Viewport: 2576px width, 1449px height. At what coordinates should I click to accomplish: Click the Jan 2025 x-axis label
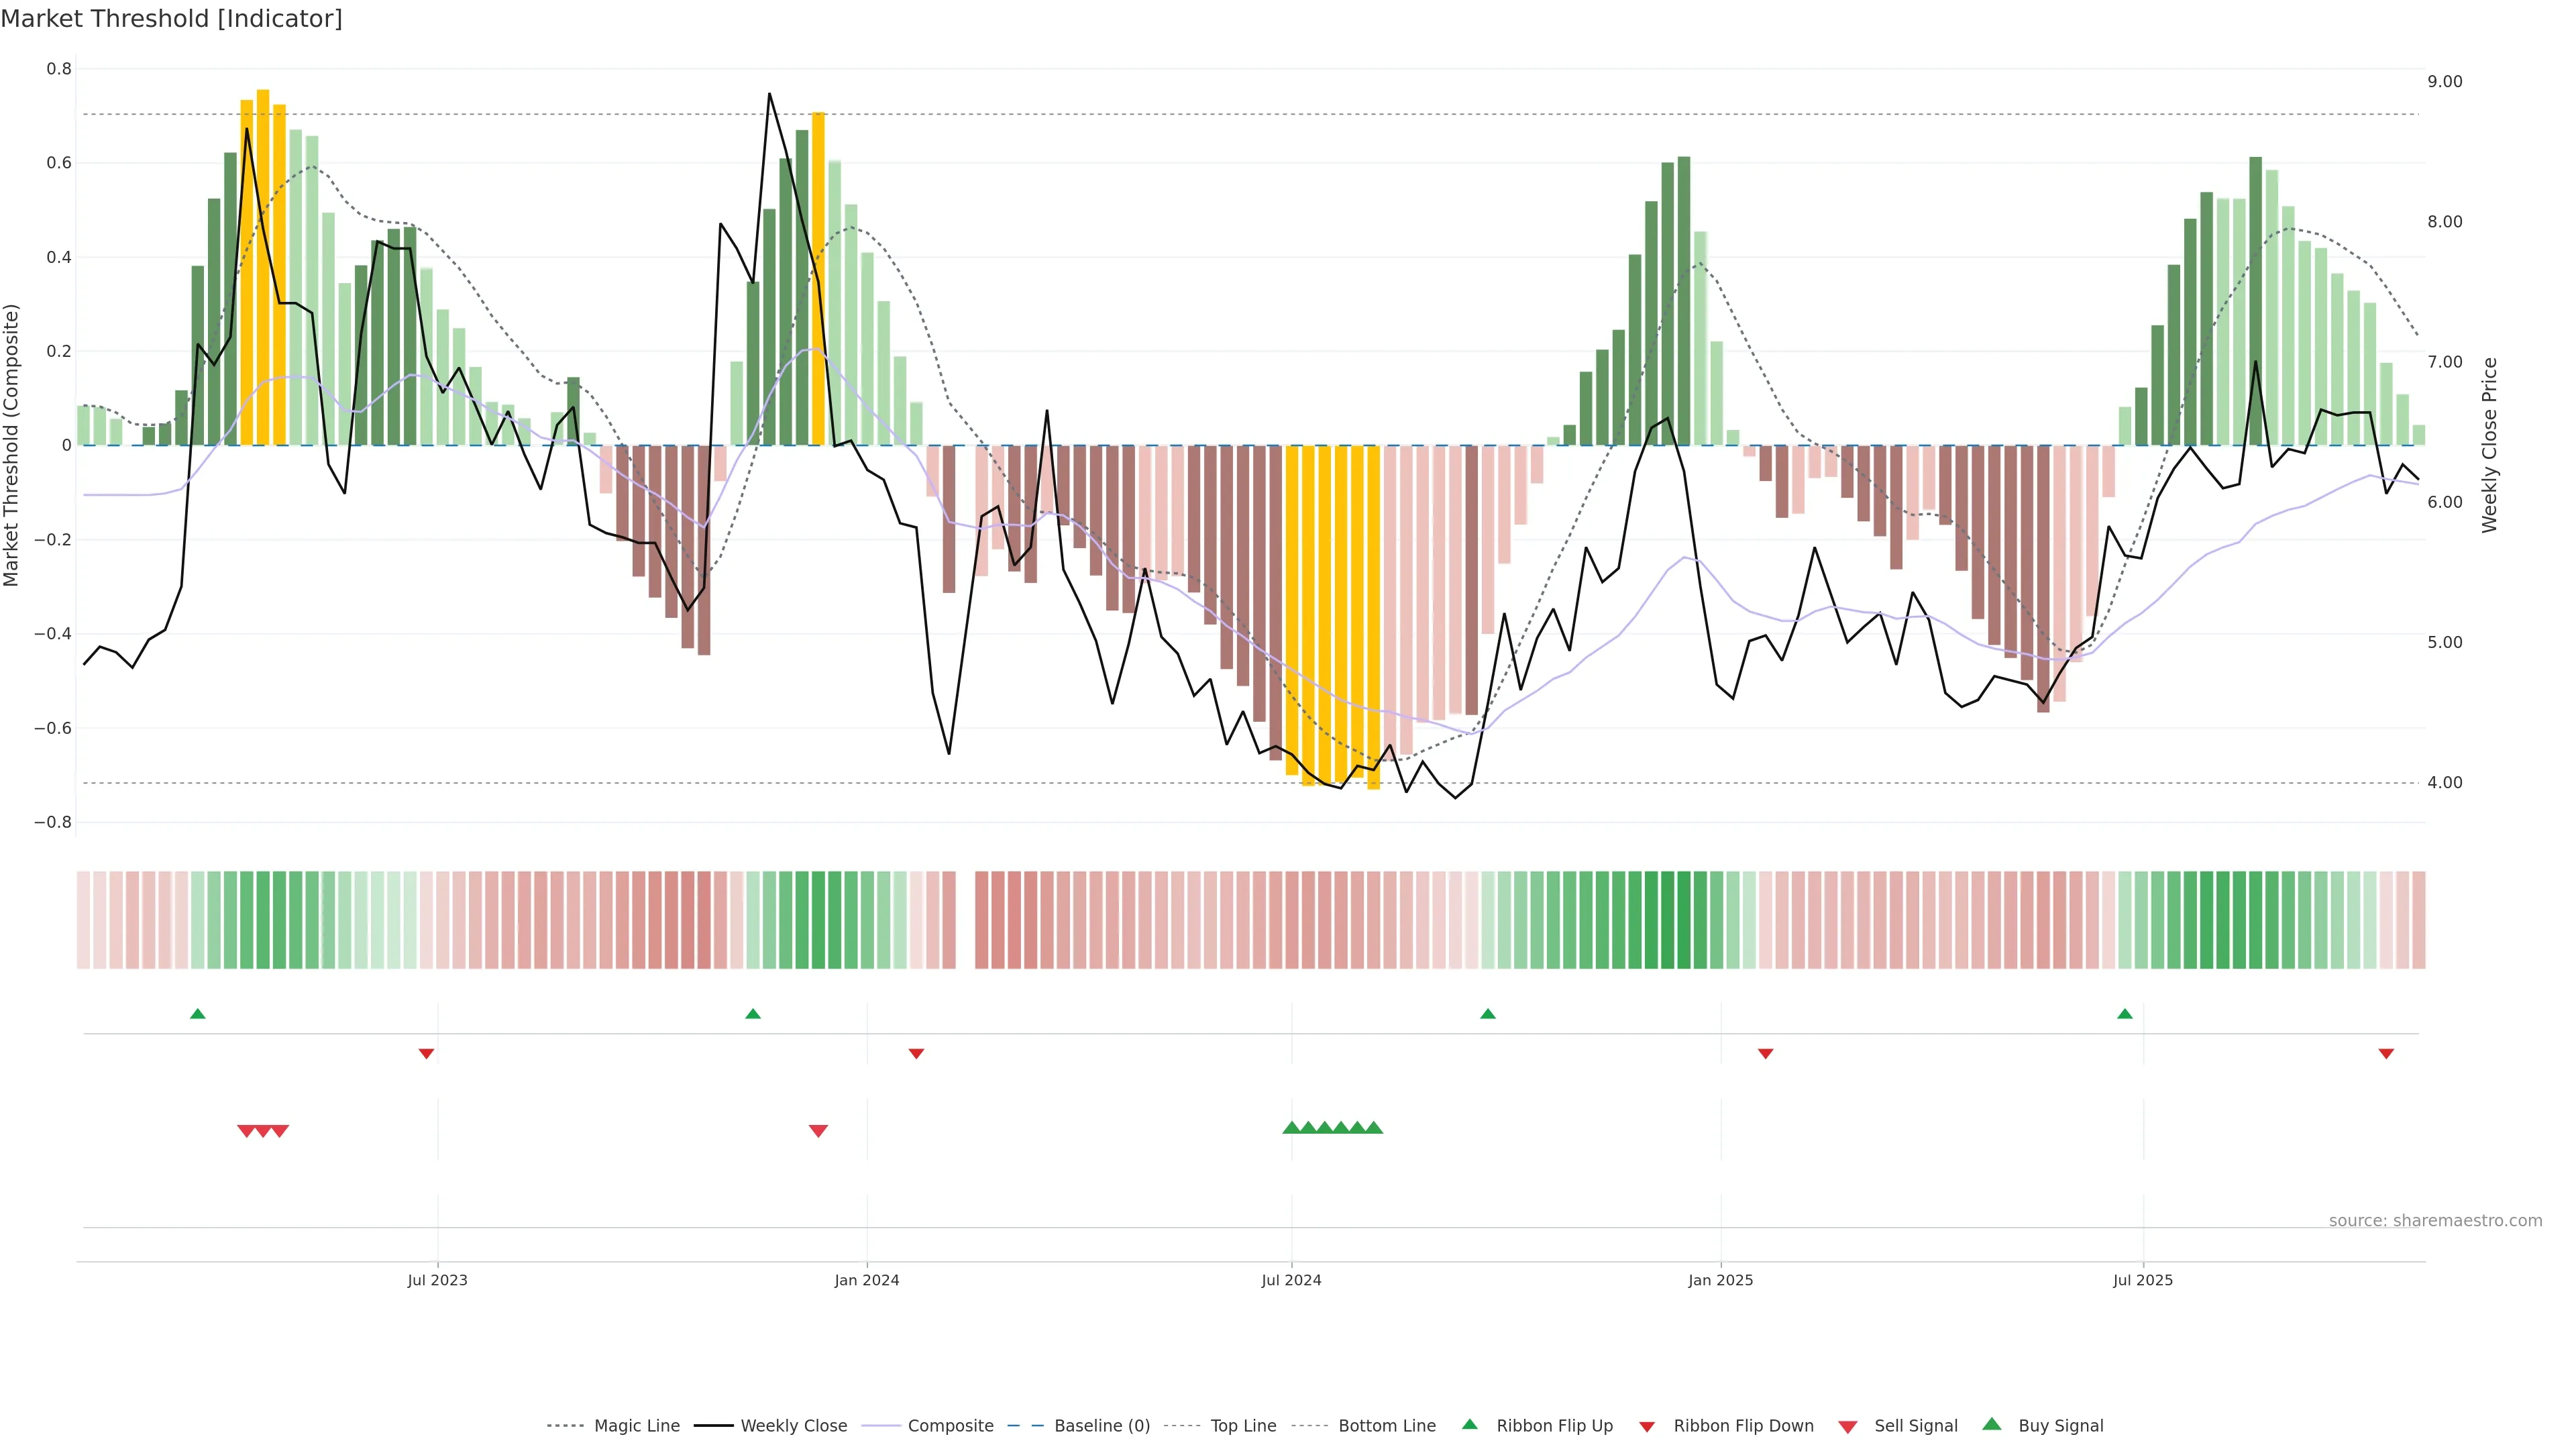[1720, 1280]
